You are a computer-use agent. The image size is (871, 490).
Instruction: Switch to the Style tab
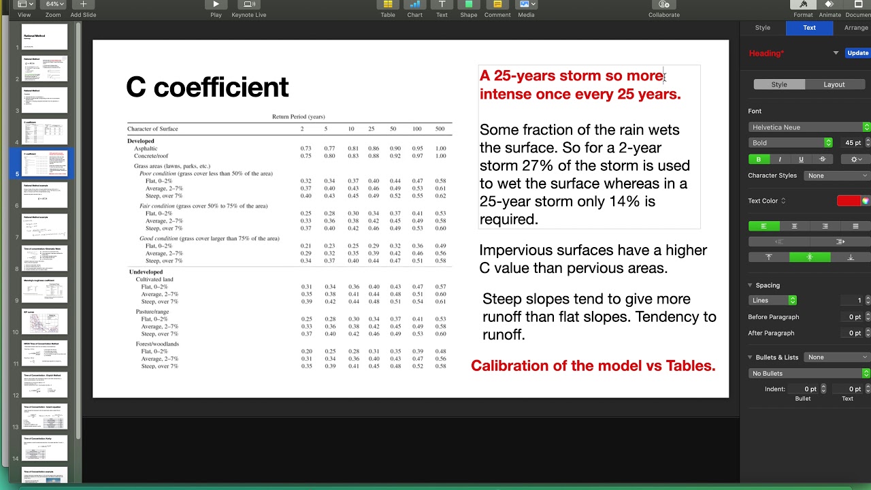tap(763, 28)
